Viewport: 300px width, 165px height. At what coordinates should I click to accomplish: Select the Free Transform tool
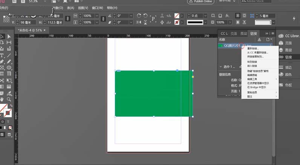[x=9, y=80]
